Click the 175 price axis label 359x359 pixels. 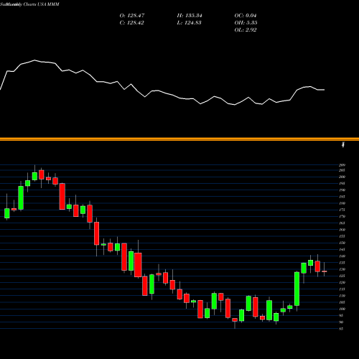pos(342,210)
